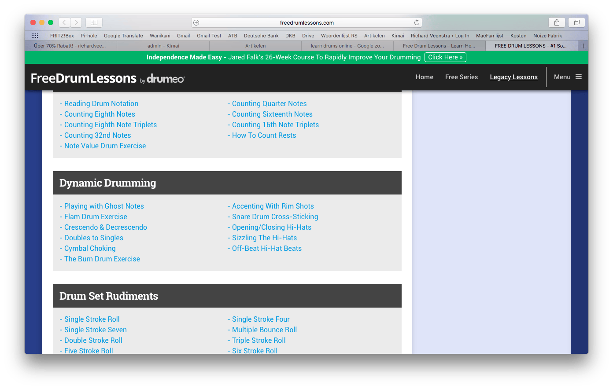Open the Top Sites grid icon

(x=35, y=36)
